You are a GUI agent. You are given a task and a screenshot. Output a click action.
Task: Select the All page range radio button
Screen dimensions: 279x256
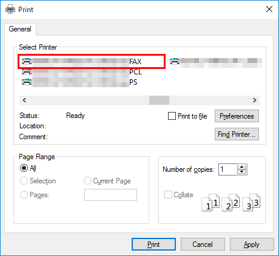(x=24, y=168)
